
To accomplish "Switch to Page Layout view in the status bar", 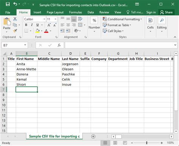I will 115,143.
